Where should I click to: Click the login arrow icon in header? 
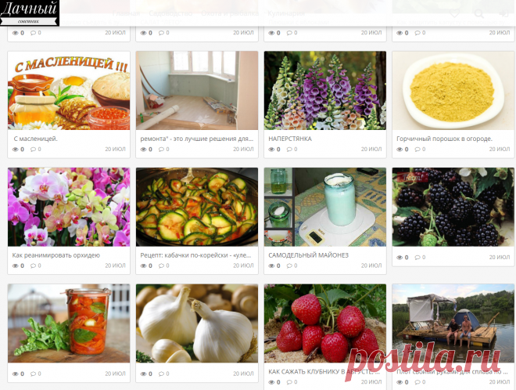click(x=503, y=13)
